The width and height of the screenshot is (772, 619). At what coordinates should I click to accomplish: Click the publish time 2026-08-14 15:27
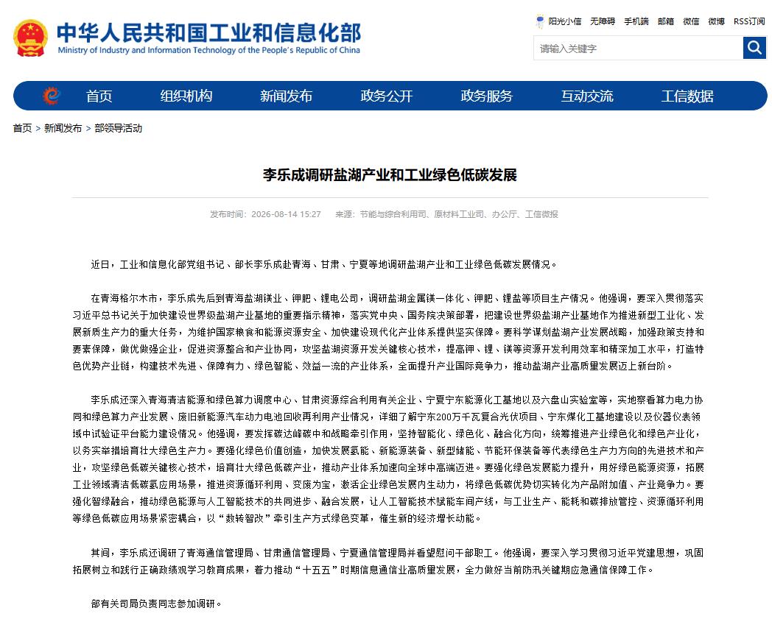tap(286, 214)
